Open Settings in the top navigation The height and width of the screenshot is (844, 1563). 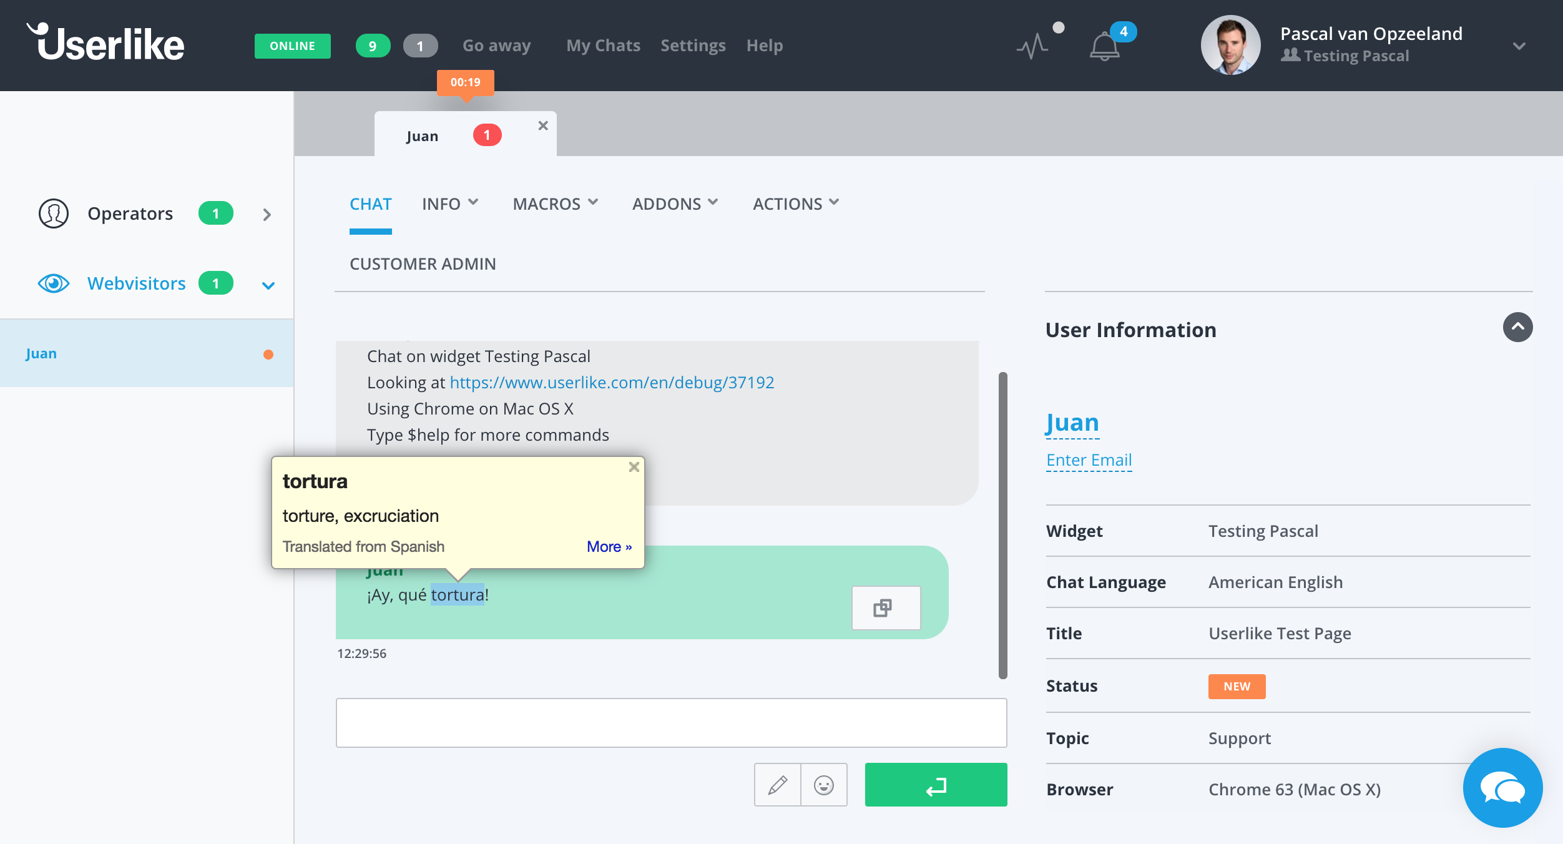[x=693, y=46]
